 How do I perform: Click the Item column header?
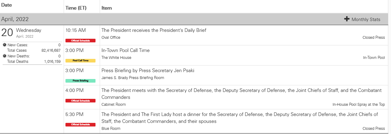(x=107, y=8)
